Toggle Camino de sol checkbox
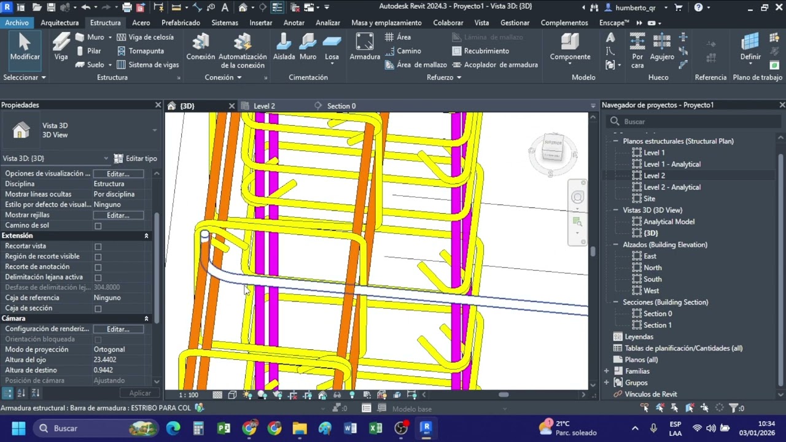This screenshot has height=442, width=786. [x=98, y=226]
